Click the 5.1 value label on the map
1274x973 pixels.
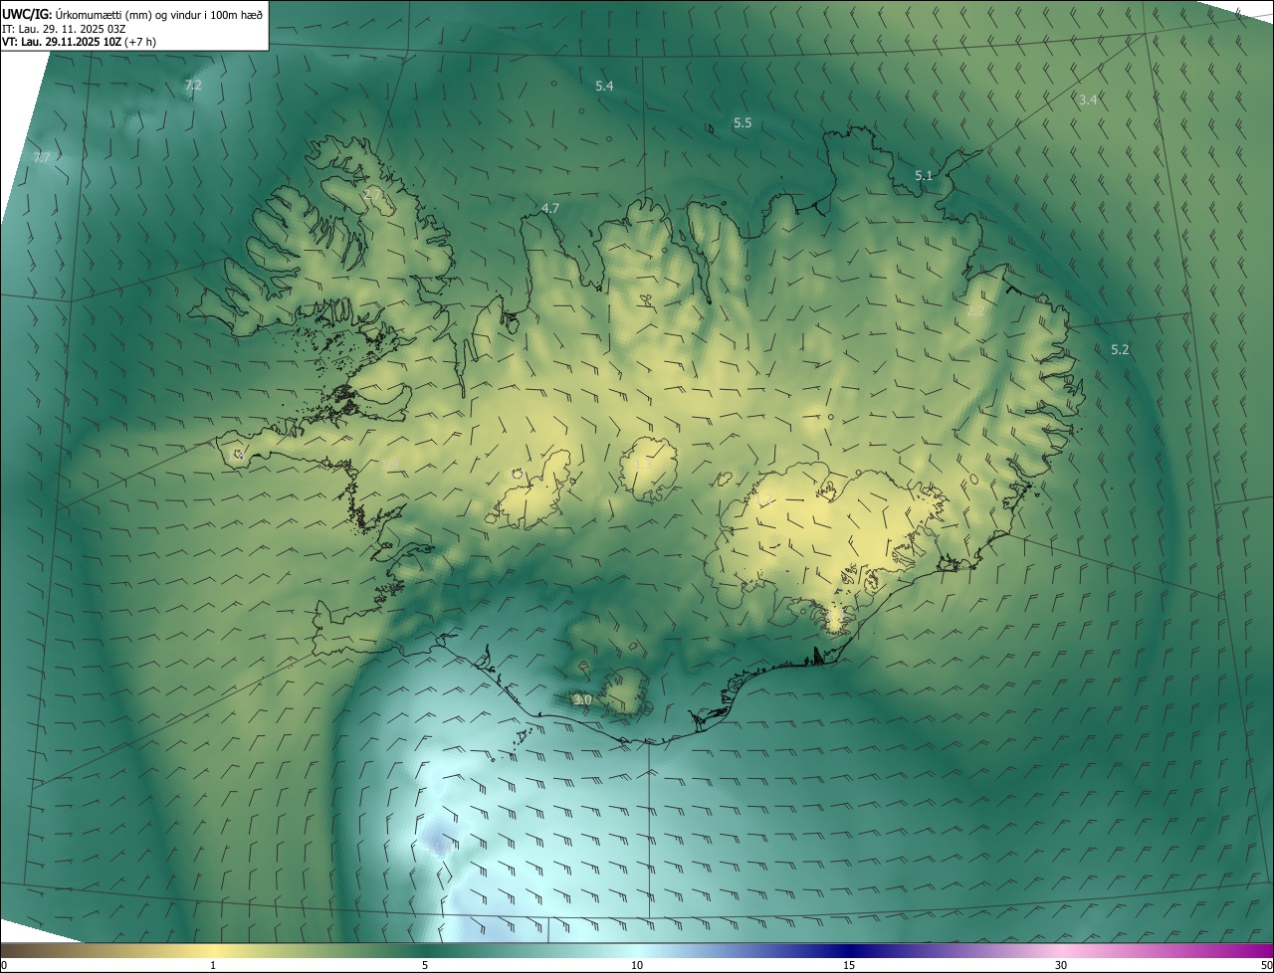924,176
